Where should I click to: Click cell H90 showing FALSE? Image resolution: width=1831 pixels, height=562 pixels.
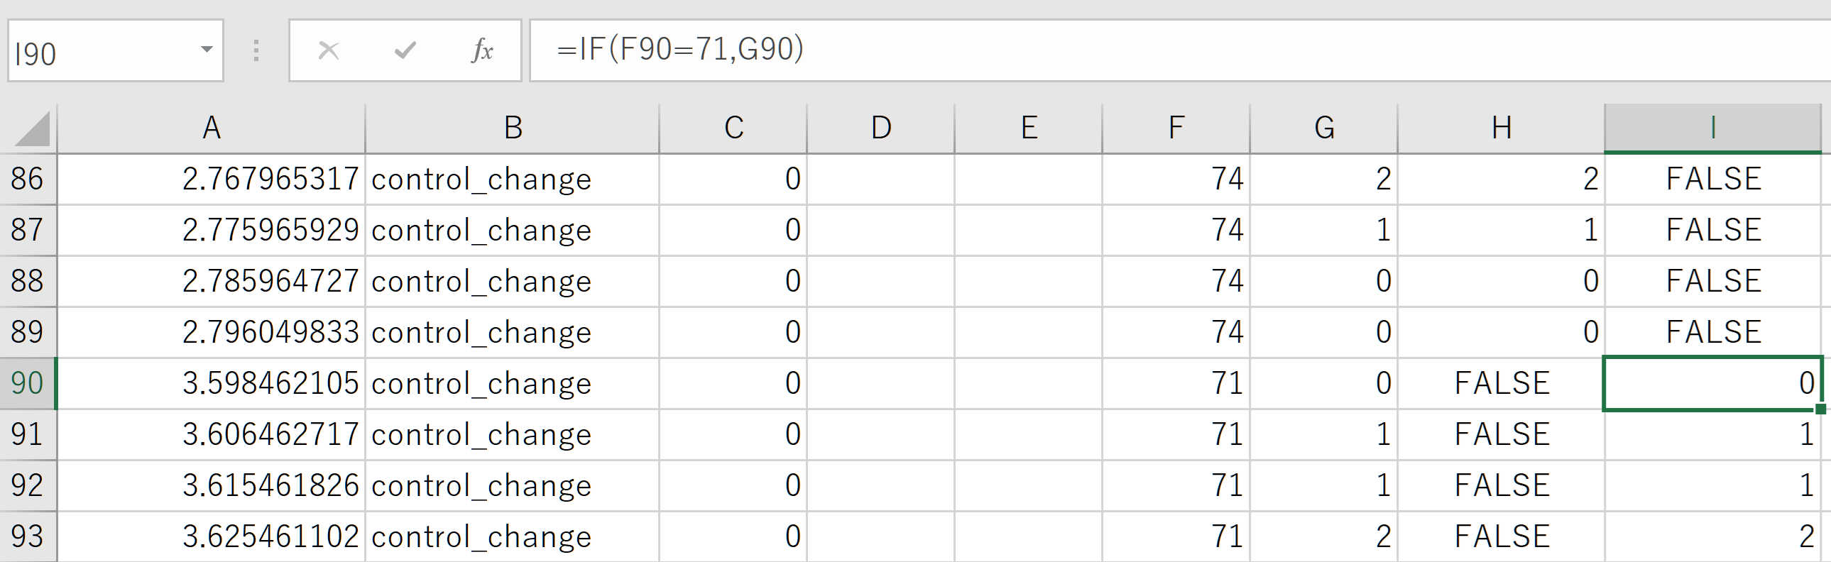(1501, 384)
